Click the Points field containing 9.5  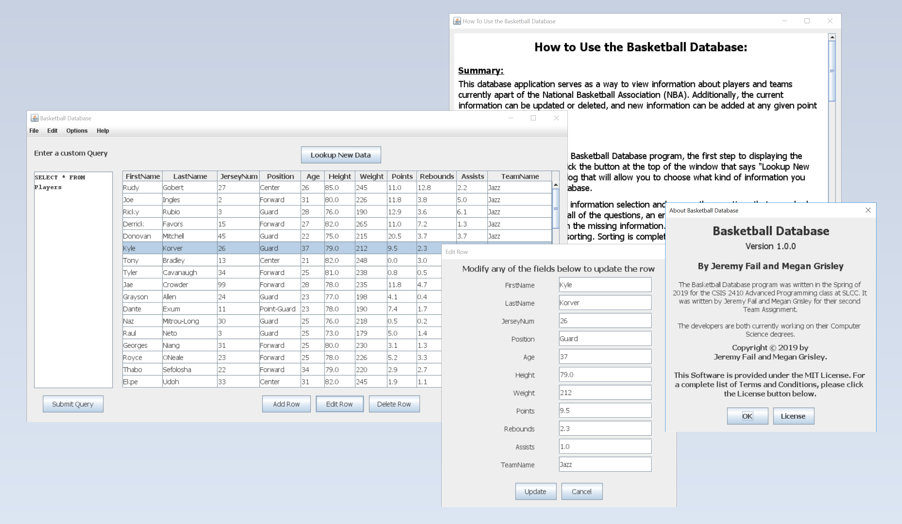605,410
